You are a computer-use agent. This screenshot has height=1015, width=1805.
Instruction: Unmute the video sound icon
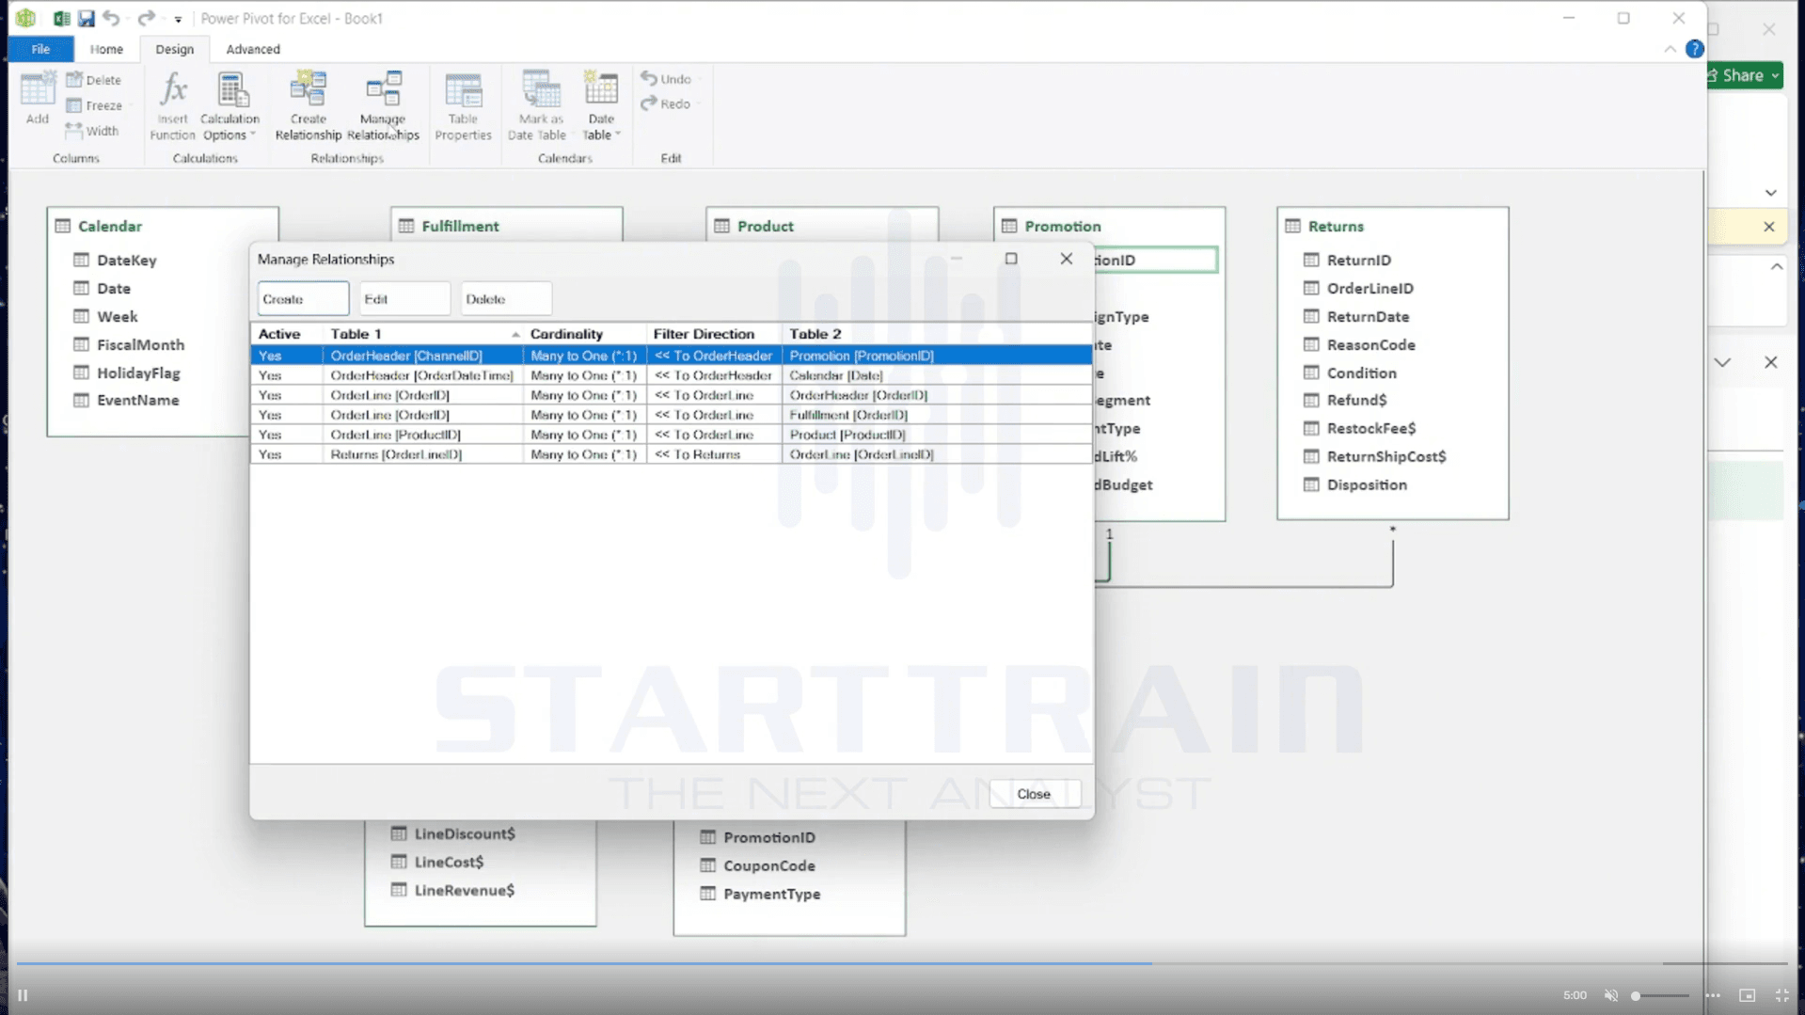[1611, 995]
